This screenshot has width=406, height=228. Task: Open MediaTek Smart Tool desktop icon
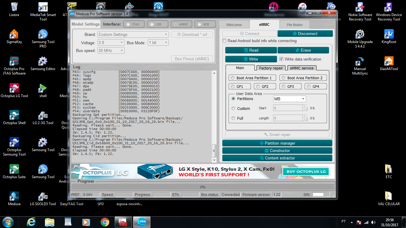(x=43, y=11)
